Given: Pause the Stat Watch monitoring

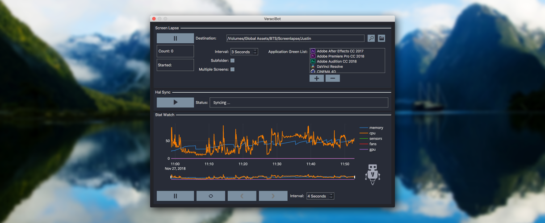Looking at the screenshot, I should [x=175, y=196].
